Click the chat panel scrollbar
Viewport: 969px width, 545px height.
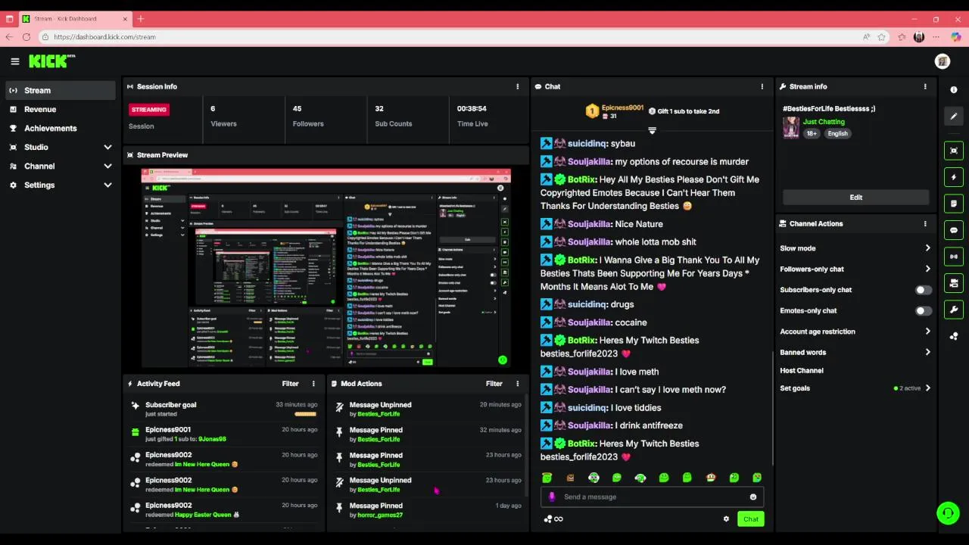[x=772, y=409]
